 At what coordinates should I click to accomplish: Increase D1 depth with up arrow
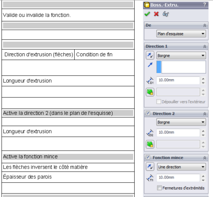pos(203,79)
